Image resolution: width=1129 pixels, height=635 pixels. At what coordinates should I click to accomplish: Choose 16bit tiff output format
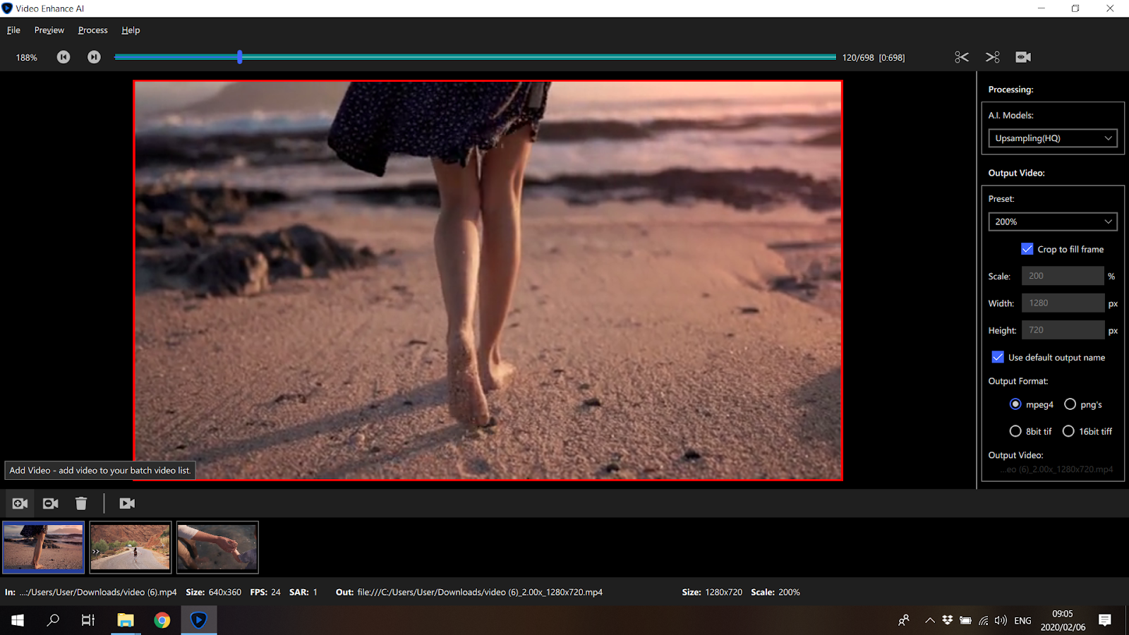(x=1068, y=431)
